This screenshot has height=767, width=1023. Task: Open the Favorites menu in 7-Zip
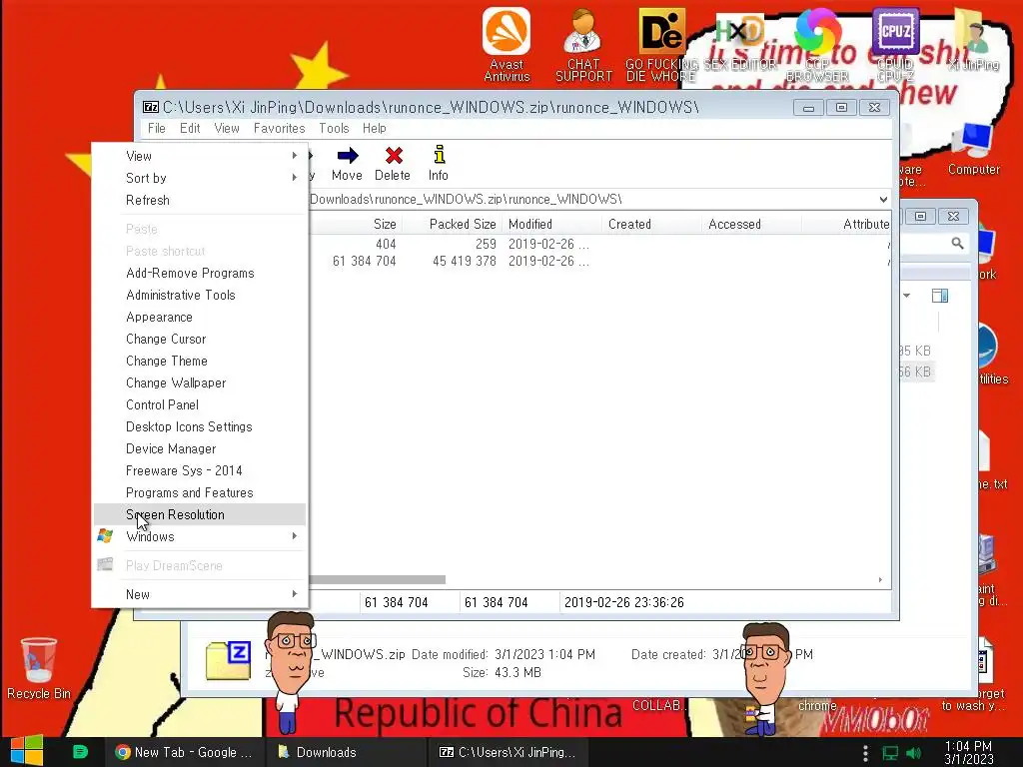[280, 128]
